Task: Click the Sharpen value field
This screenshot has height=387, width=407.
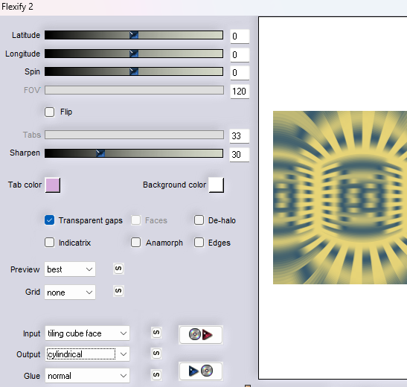Action: [x=240, y=155]
